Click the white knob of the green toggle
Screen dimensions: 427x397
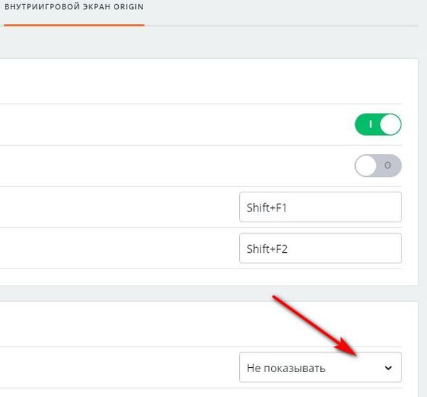(390, 124)
